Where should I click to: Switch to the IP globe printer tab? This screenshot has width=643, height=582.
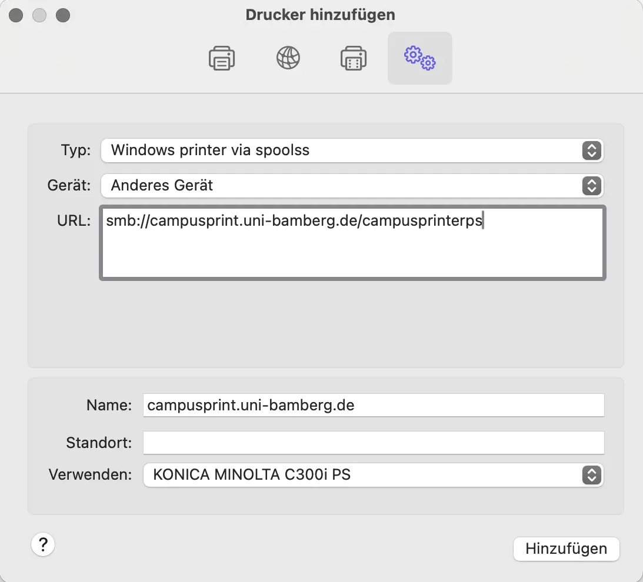click(x=288, y=58)
